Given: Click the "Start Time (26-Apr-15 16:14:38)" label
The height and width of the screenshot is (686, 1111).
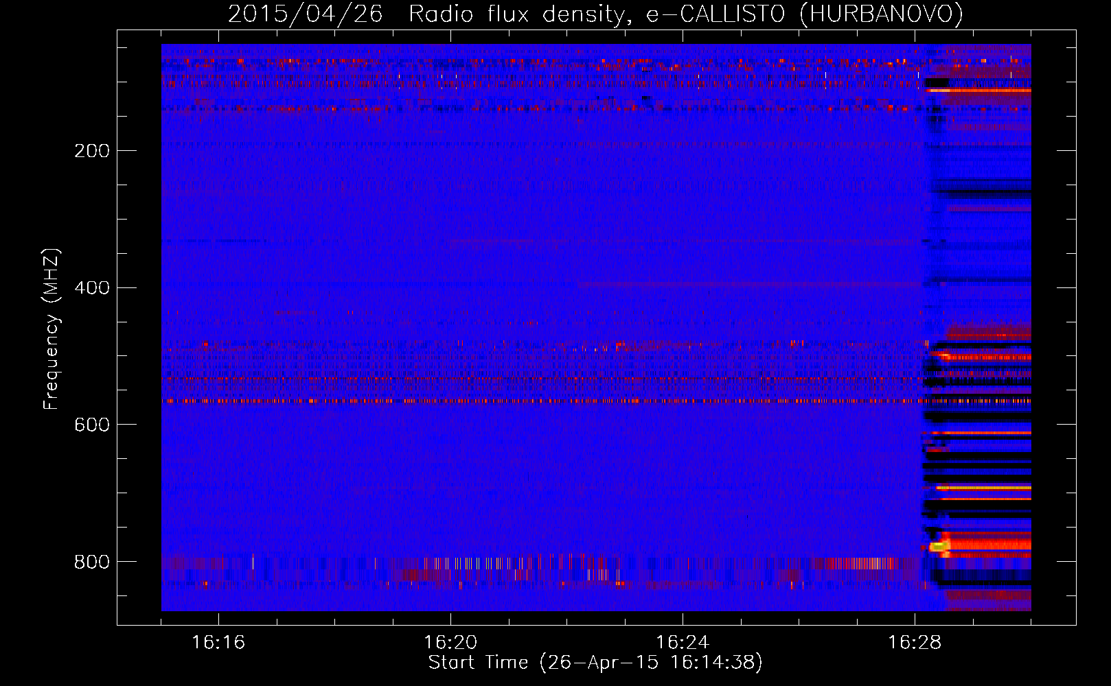Looking at the screenshot, I should (595, 663).
